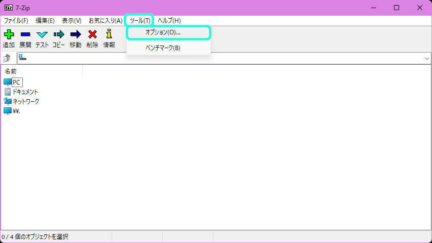Viewport: 432px width, 243px height.
Task: Choose オプション(O)... from Tools menu
Action: tap(168, 32)
